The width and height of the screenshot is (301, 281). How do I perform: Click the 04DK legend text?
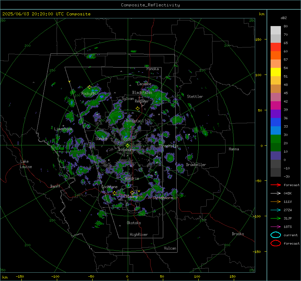coord(288,193)
